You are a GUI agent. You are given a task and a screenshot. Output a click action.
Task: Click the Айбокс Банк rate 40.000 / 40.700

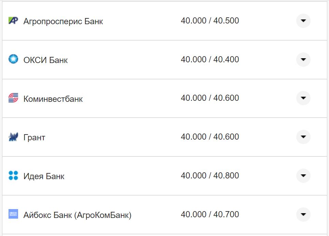(211, 214)
